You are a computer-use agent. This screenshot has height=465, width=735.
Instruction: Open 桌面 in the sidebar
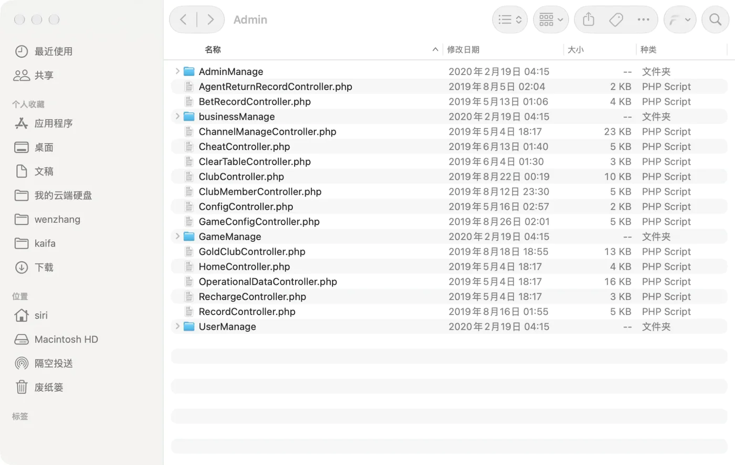pyautogui.click(x=34, y=147)
